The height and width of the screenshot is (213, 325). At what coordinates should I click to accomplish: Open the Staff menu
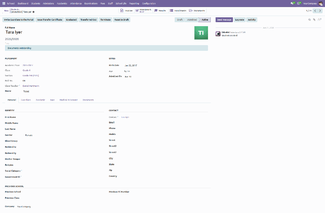pos(110,4)
